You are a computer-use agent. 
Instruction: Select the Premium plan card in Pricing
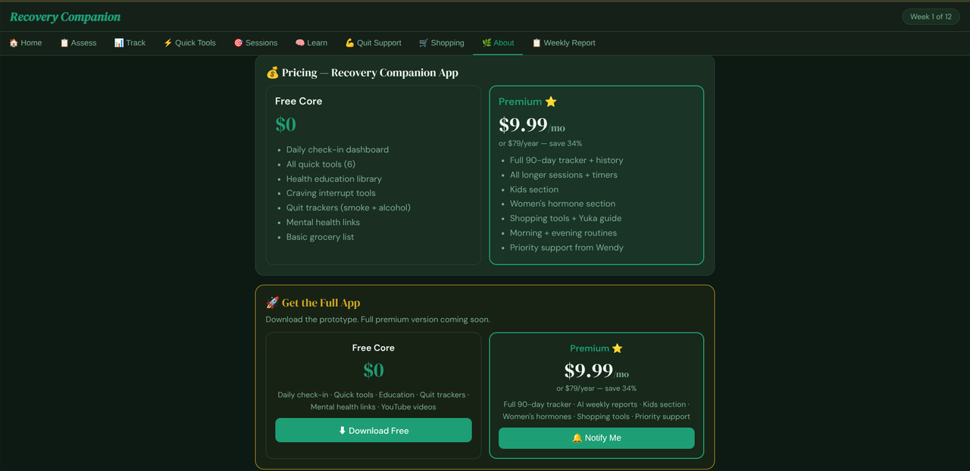[596, 175]
